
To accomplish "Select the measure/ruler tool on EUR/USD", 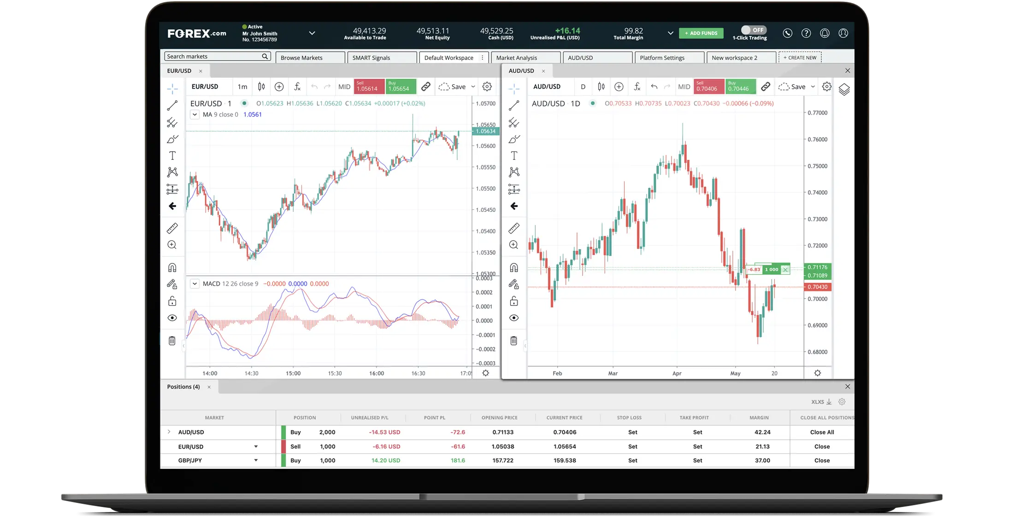I will pos(172,228).
